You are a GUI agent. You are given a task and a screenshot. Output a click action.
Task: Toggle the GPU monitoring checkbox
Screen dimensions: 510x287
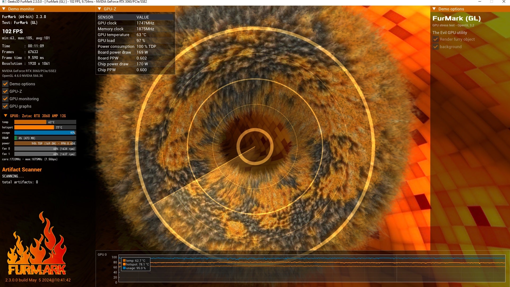[5, 99]
